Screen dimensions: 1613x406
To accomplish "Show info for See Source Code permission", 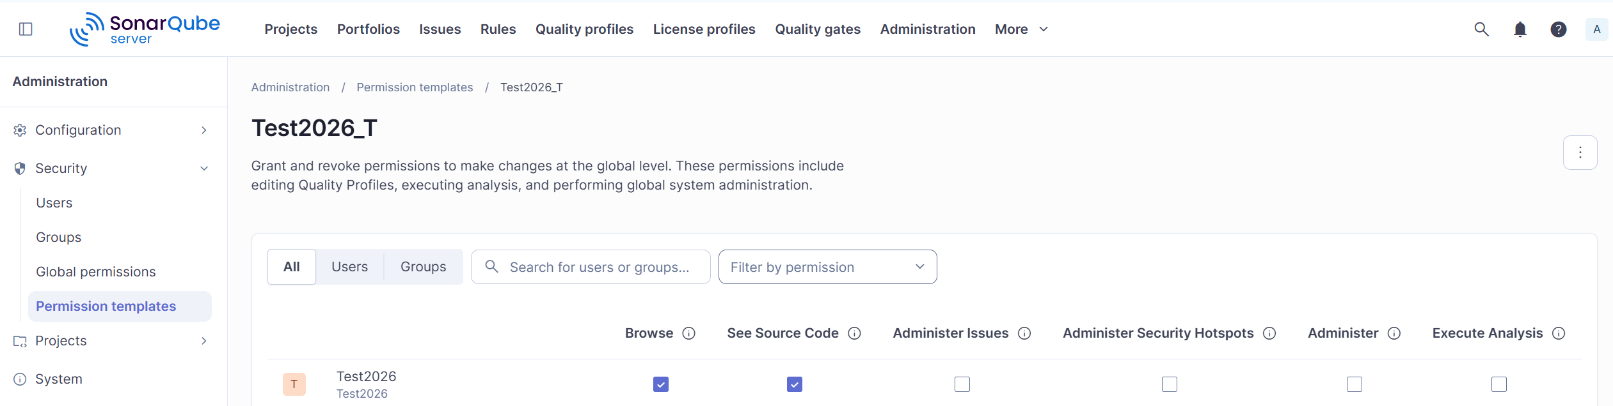I will 854,333.
